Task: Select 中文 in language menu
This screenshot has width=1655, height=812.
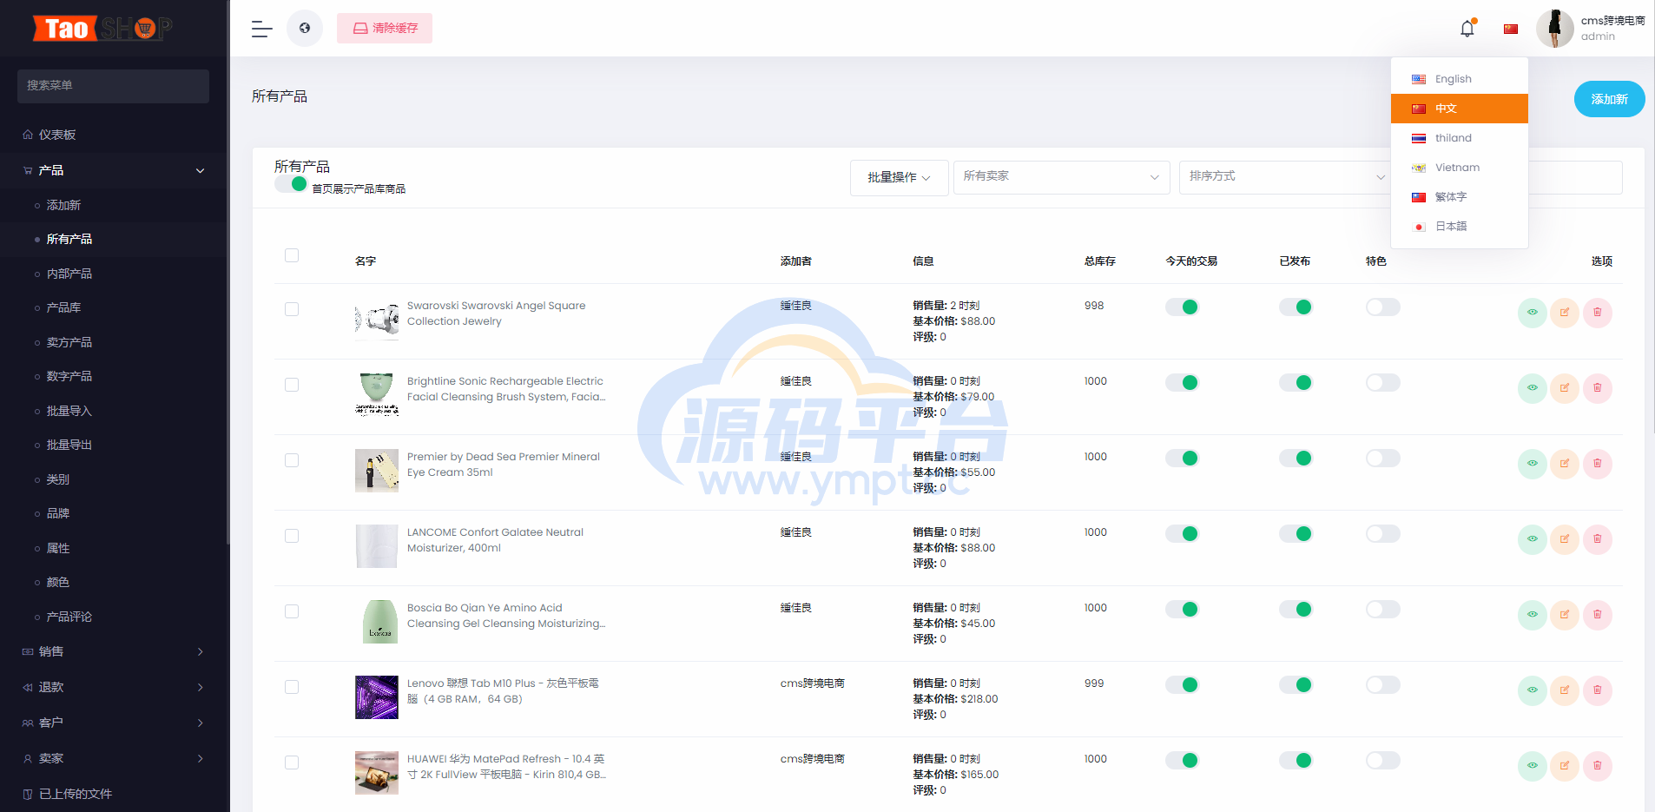Action: [1459, 109]
